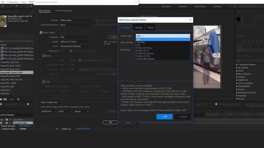The height and width of the screenshot is (148, 264).
Task: Open the 48,000 kHz sample rate dropdown
Action: click(x=48, y=111)
